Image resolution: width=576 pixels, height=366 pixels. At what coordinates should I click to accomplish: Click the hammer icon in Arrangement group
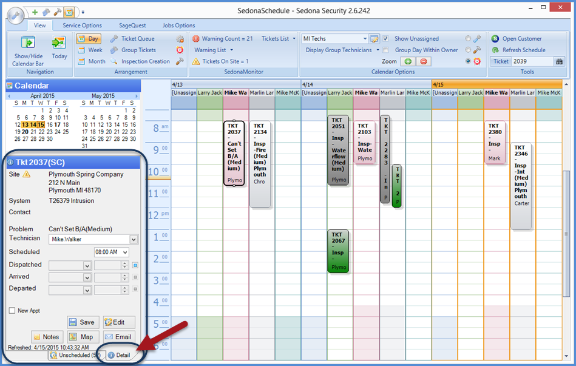pyautogui.click(x=180, y=61)
